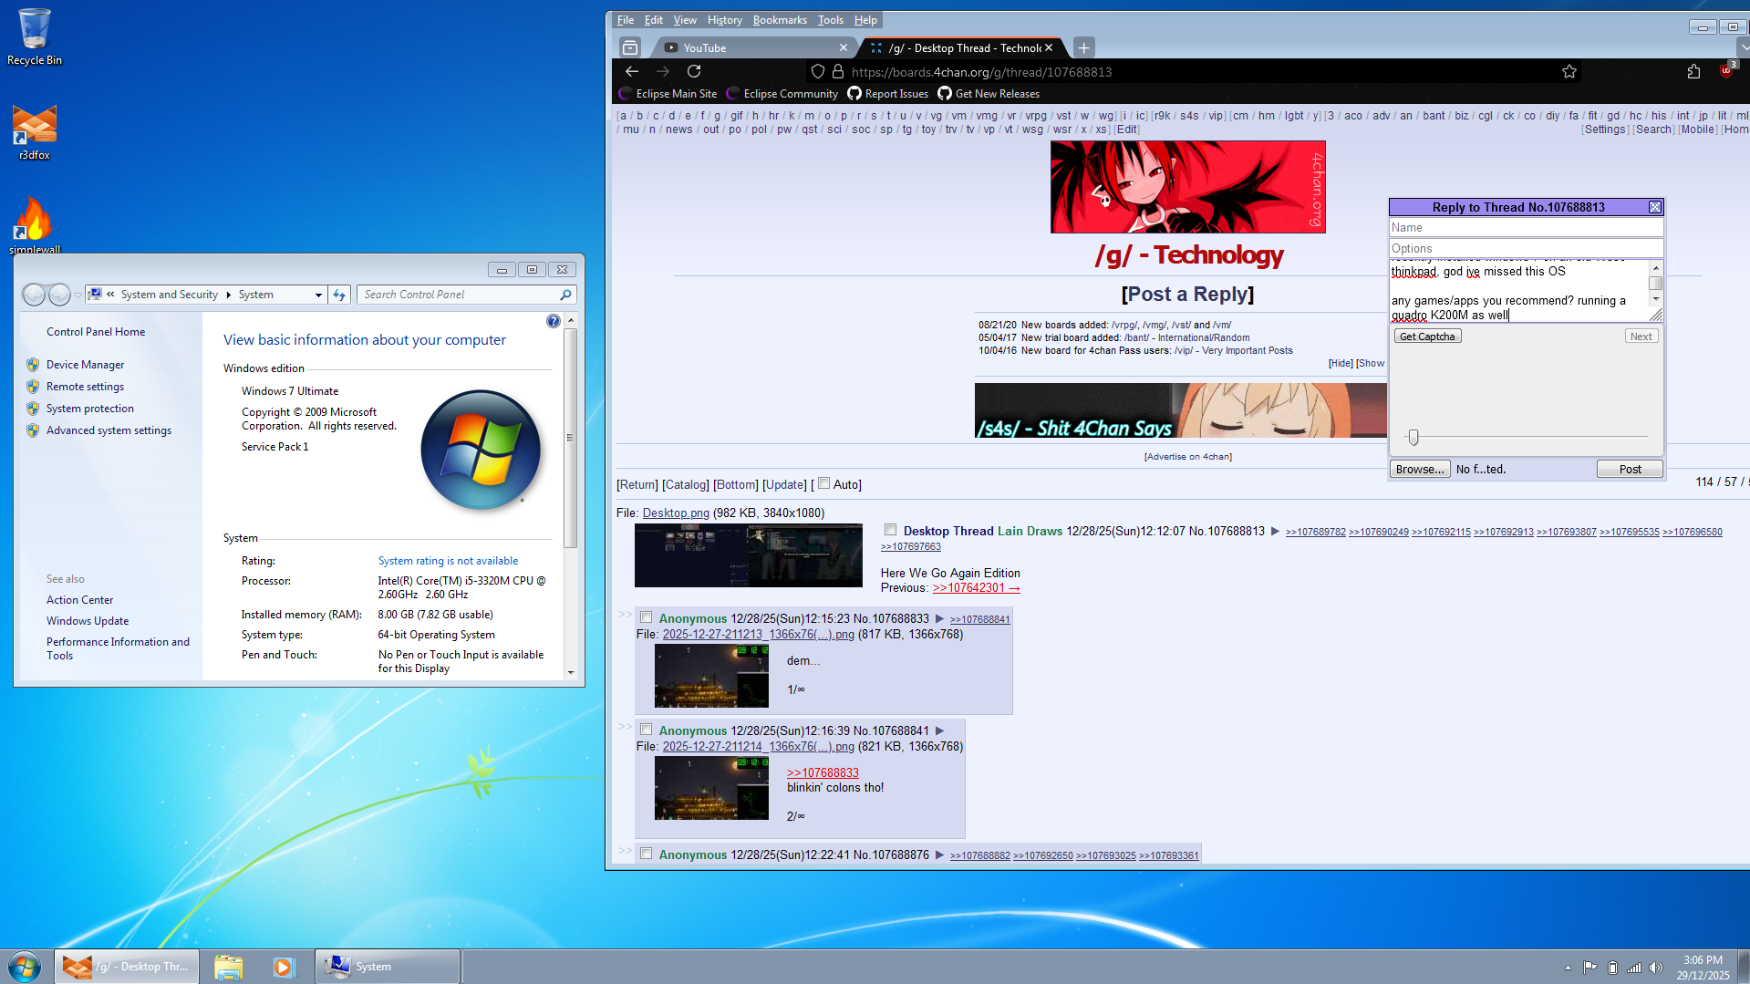
Task: Launch Windows Media Player from the taskbar
Action: click(284, 967)
